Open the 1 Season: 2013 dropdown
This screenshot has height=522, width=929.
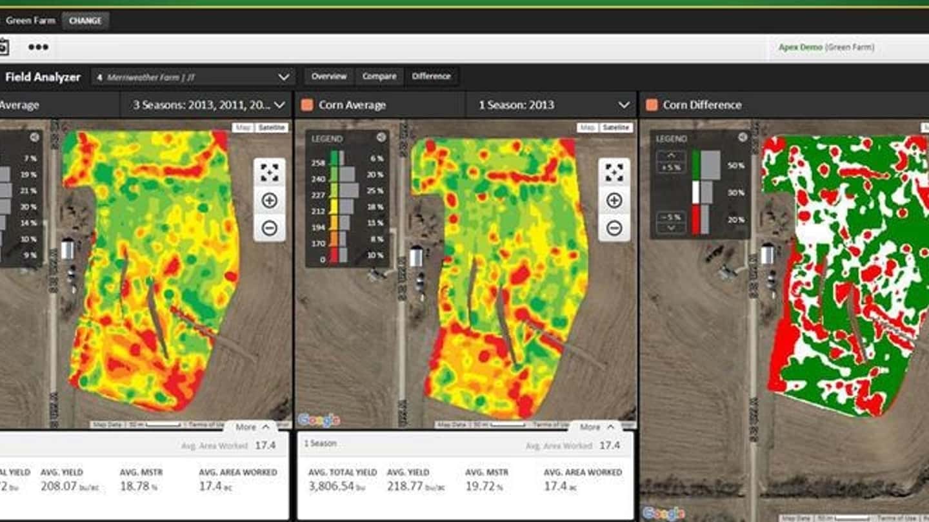[551, 105]
